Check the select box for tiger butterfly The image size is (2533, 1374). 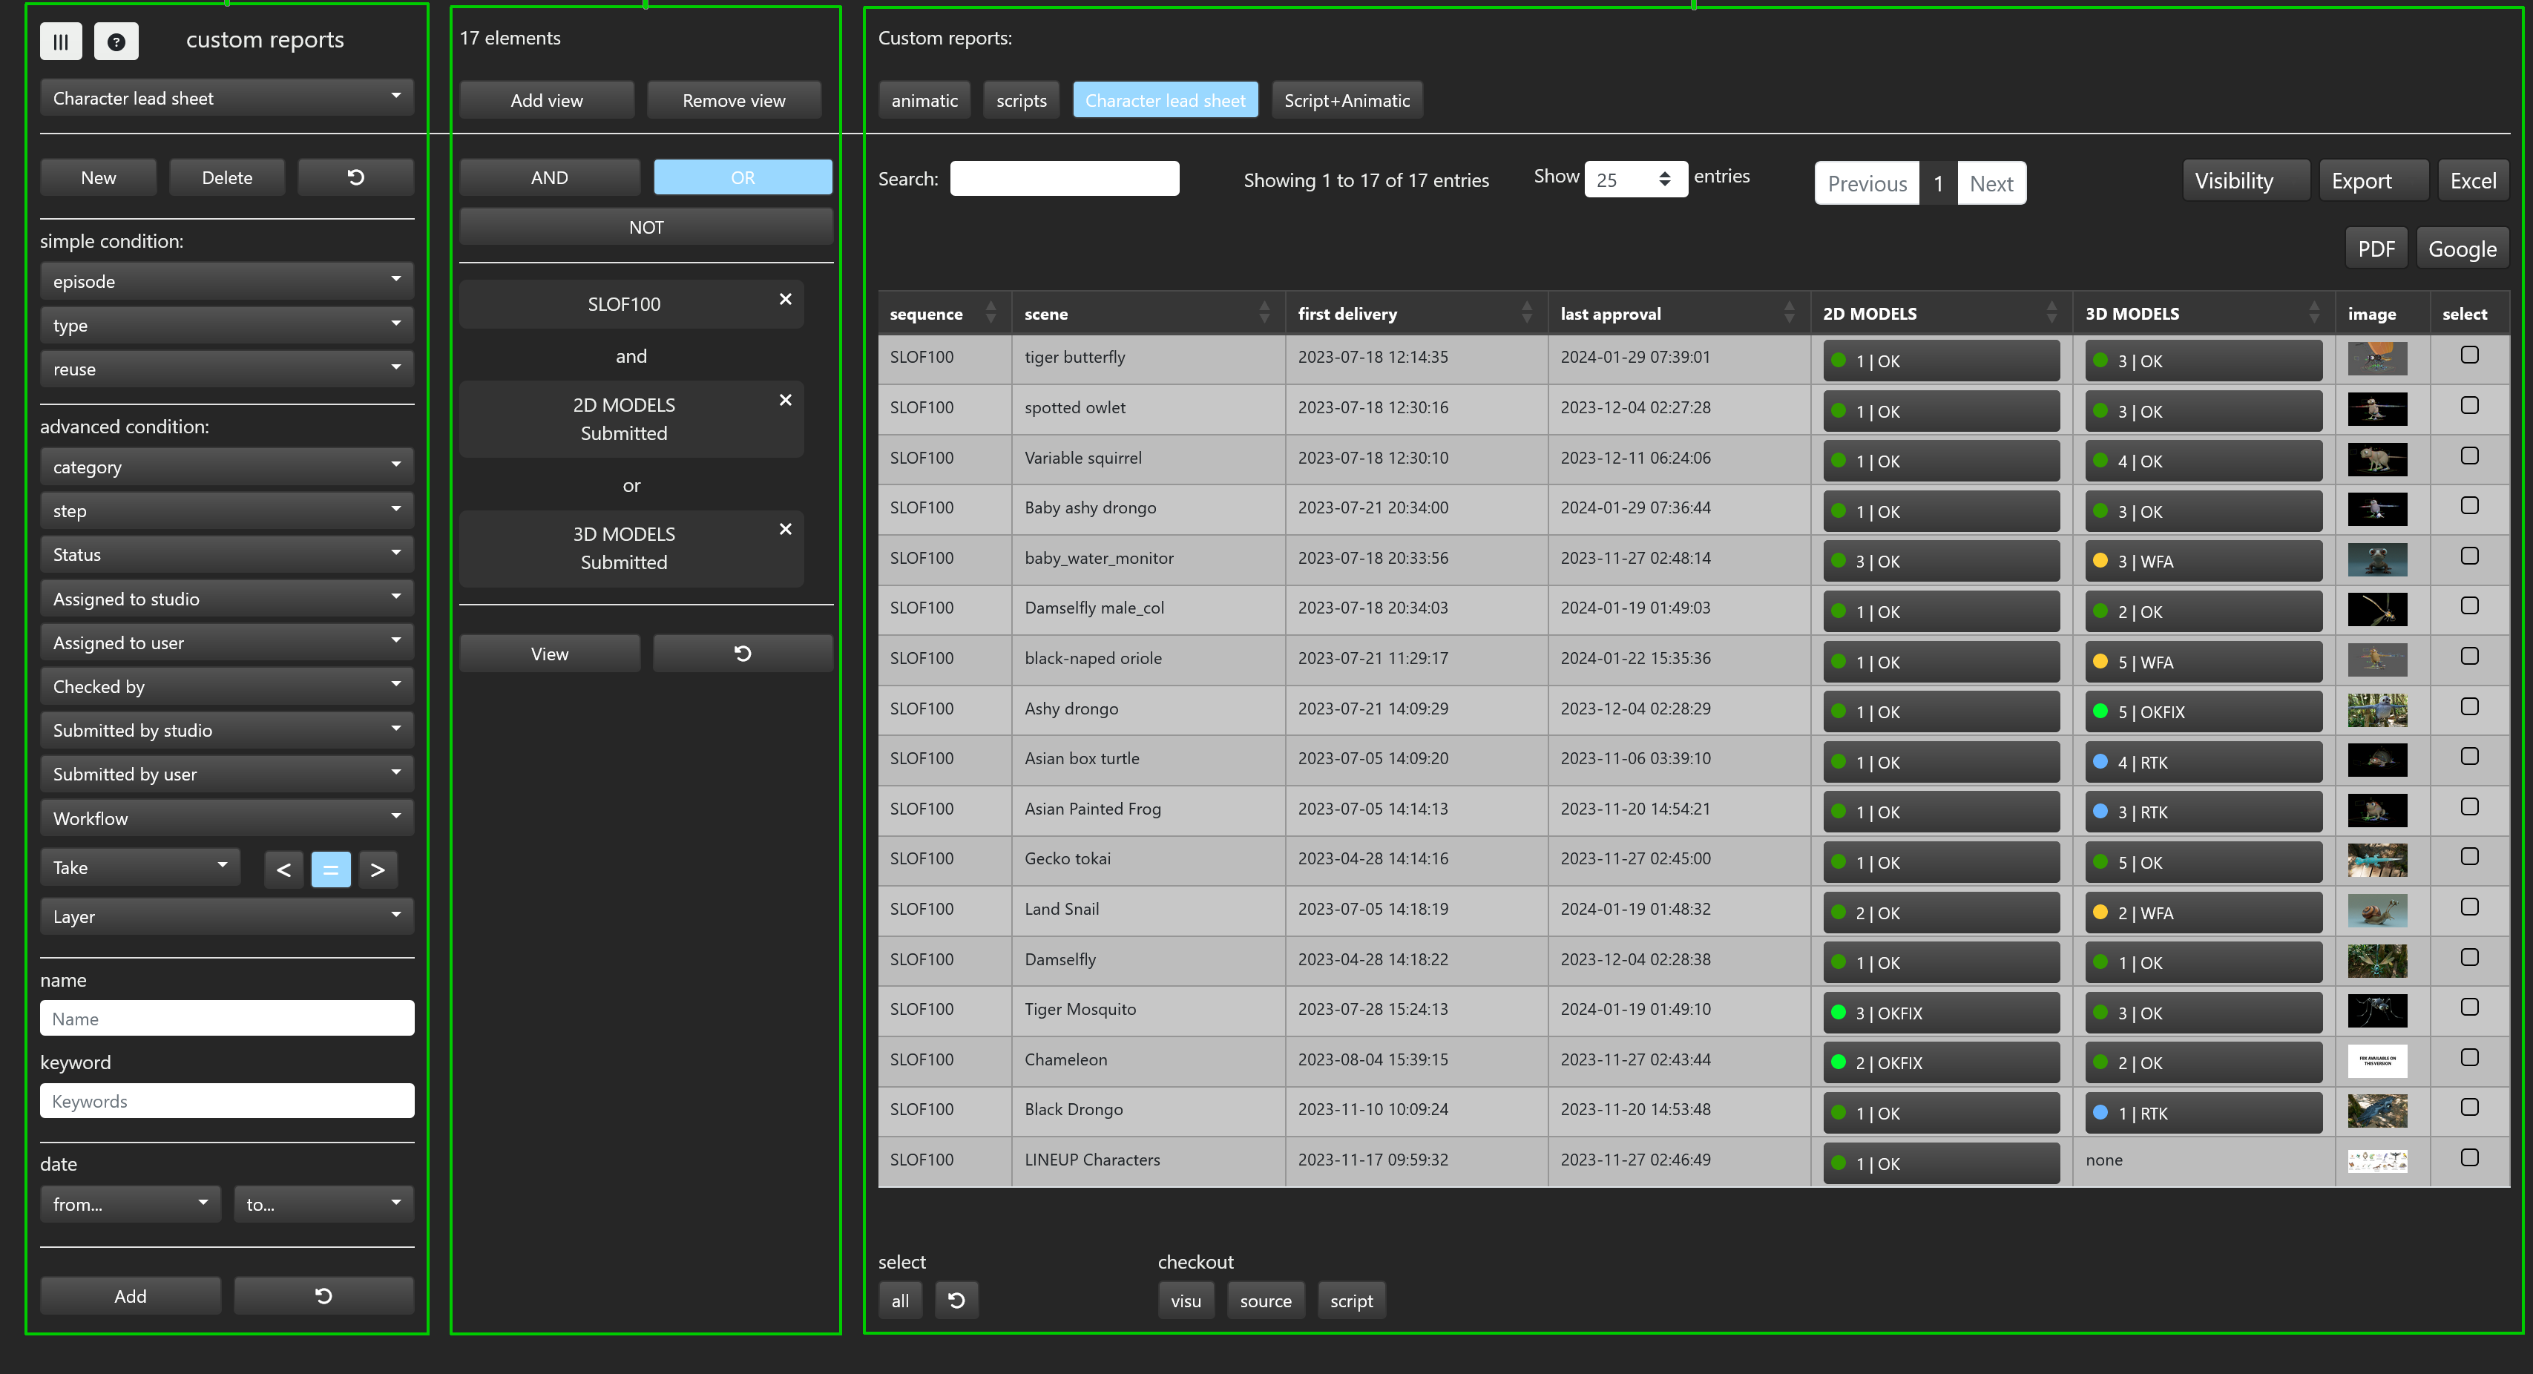tap(2468, 355)
